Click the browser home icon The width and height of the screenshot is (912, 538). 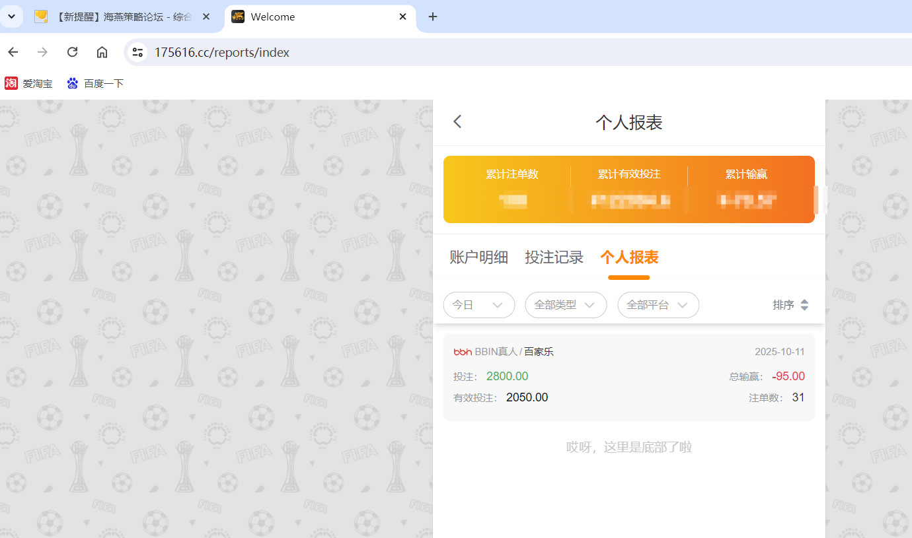click(102, 51)
